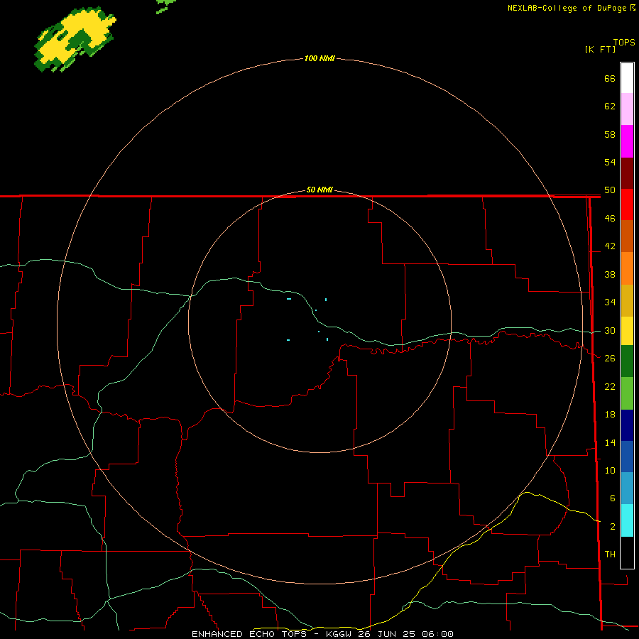
Task: Click the legend value "10"
Action: (x=610, y=471)
